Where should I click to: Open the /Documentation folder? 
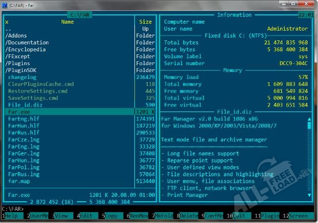click(26, 42)
